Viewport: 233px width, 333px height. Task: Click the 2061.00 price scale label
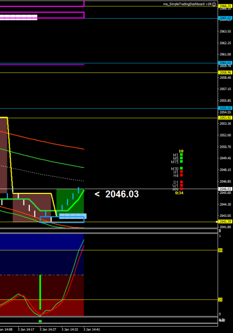point(225,54)
